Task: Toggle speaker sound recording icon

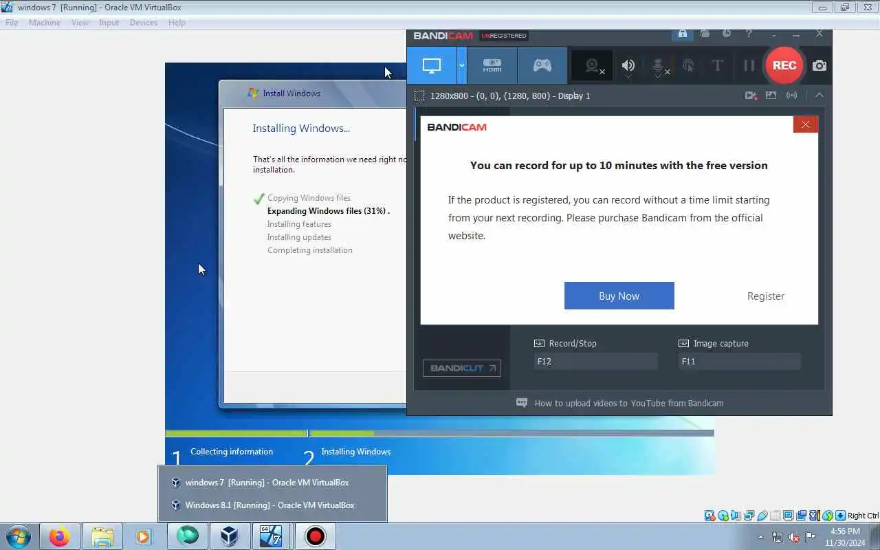Action: coord(628,65)
